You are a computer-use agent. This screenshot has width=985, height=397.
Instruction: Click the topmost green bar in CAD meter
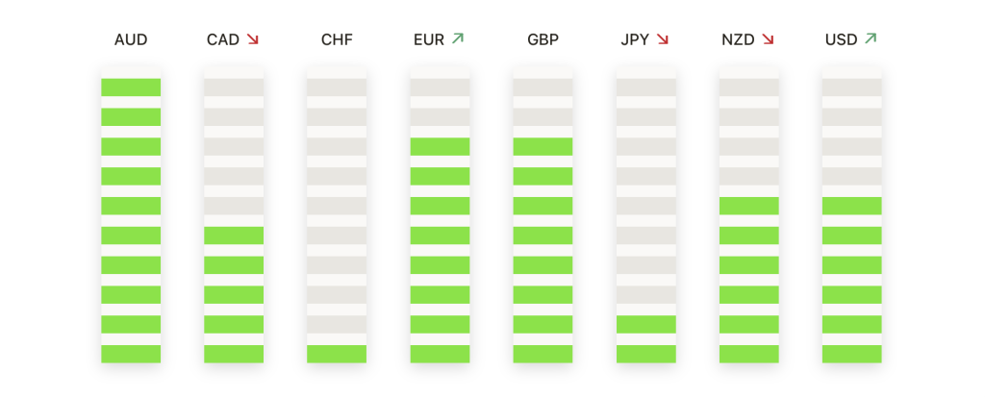pyautogui.click(x=234, y=236)
